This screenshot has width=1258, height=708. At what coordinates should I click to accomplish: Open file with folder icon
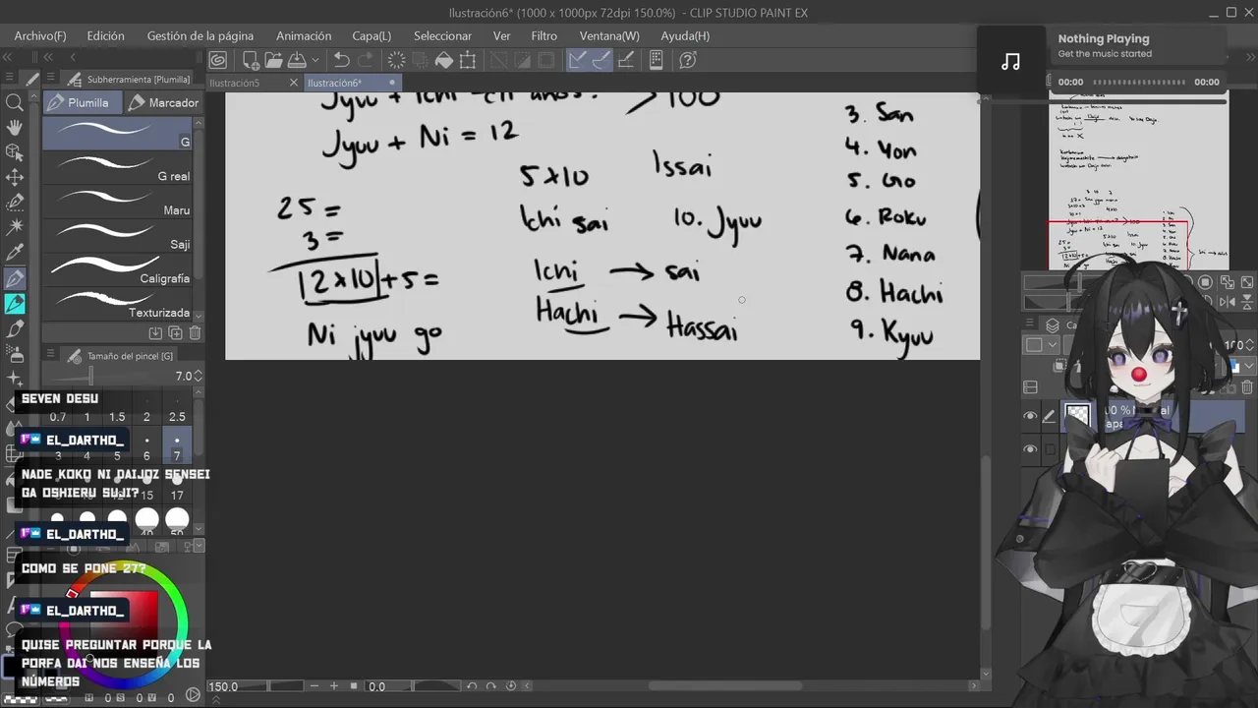click(x=273, y=60)
